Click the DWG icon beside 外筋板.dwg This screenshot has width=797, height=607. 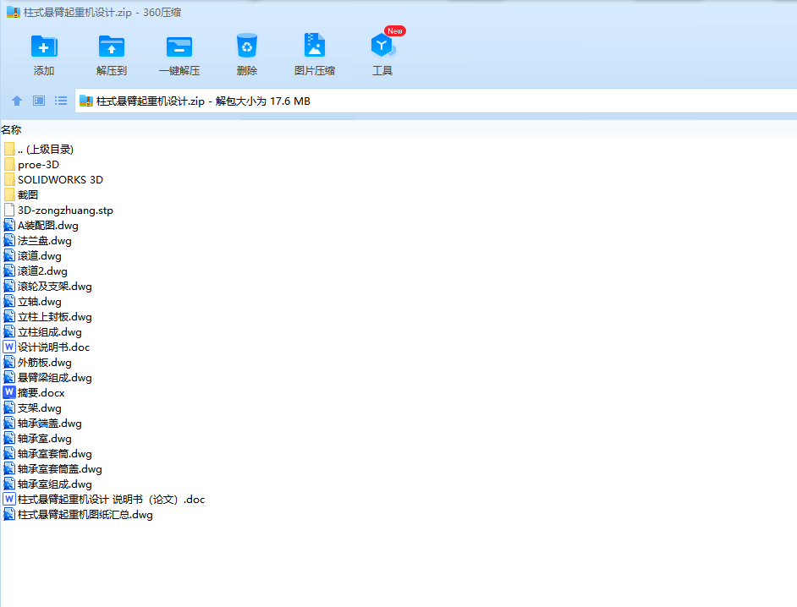pos(9,362)
